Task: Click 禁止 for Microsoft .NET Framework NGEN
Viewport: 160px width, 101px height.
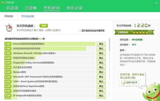Action: tap(101, 77)
